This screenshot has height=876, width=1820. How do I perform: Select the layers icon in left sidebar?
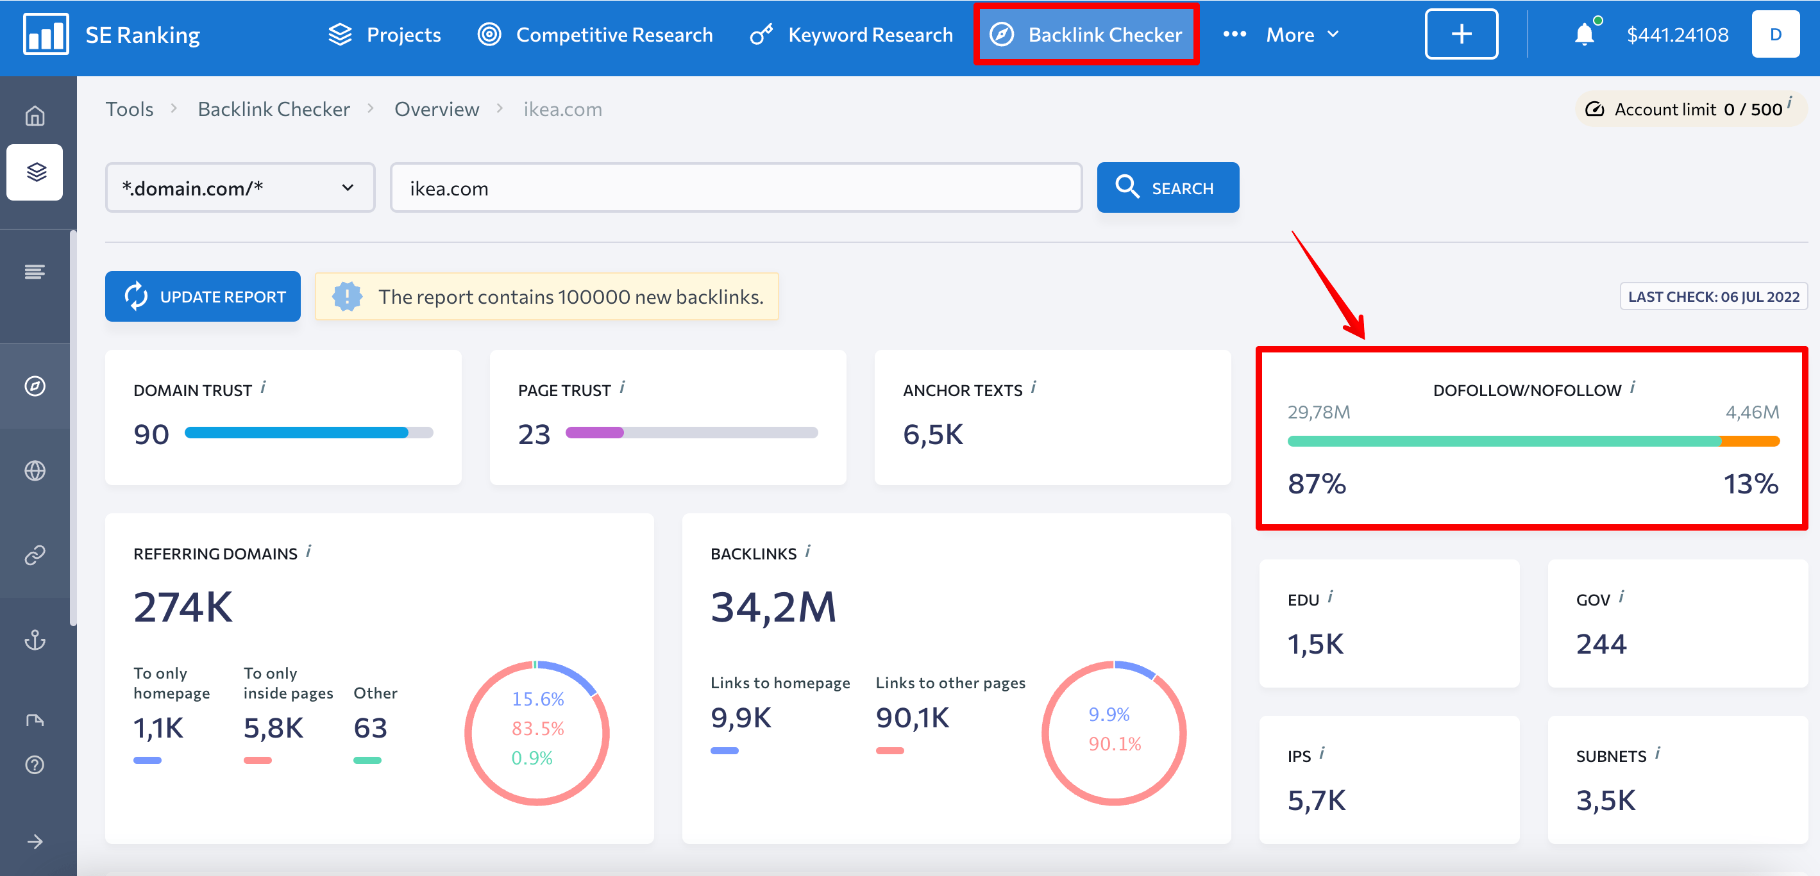35,172
